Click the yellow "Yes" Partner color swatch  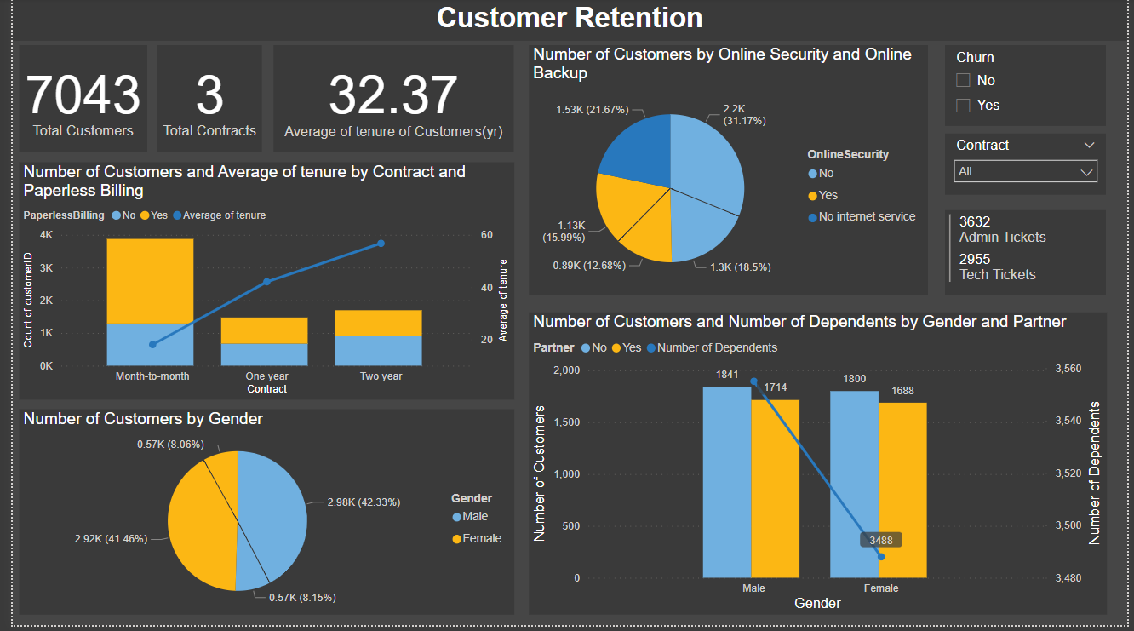click(x=616, y=347)
